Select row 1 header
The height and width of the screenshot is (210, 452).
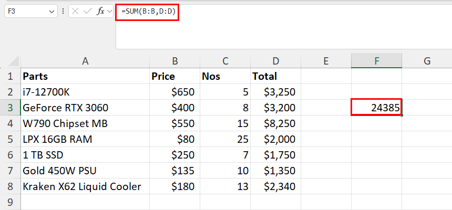click(11, 76)
